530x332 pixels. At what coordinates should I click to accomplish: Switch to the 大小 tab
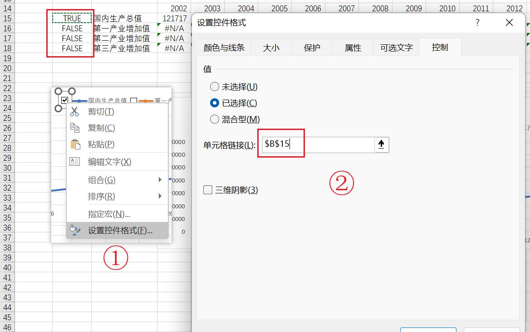click(271, 48)
